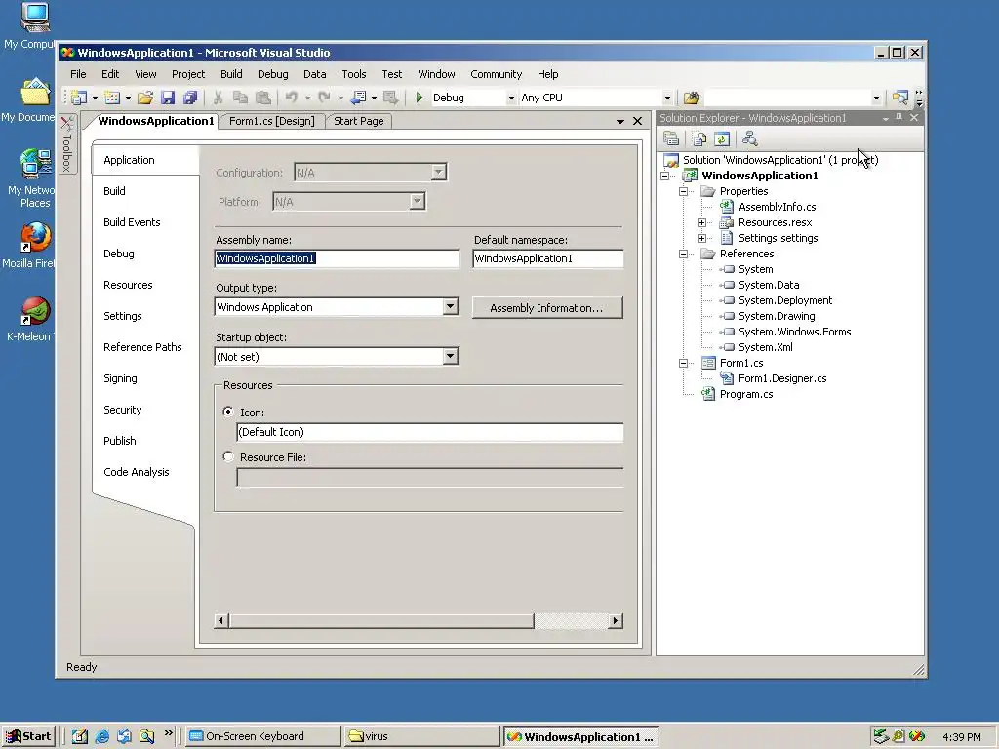Select the Build Events properties tab

click(132, 222)
